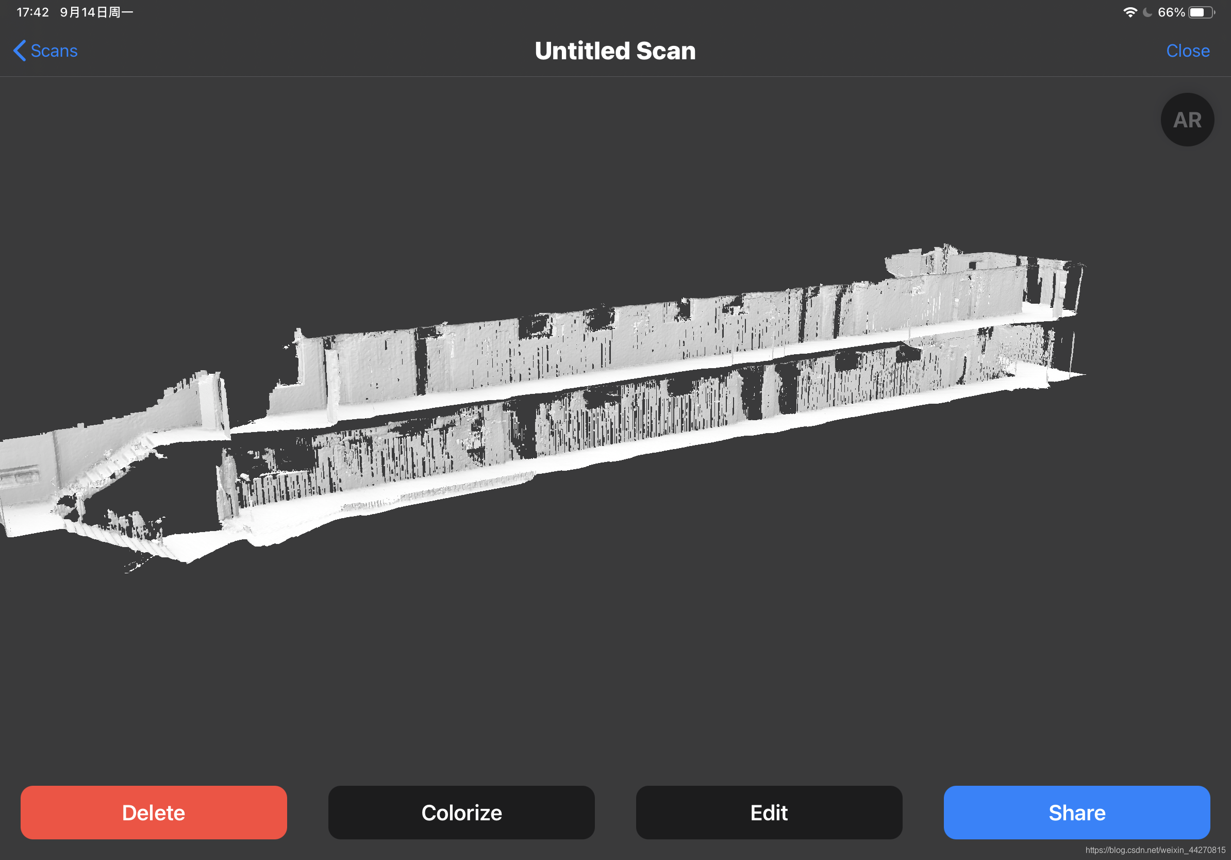This screenshot has height=860, width=1231.
Task: Tap the back chevron beside Scans
Action: [x=19, y=51]
